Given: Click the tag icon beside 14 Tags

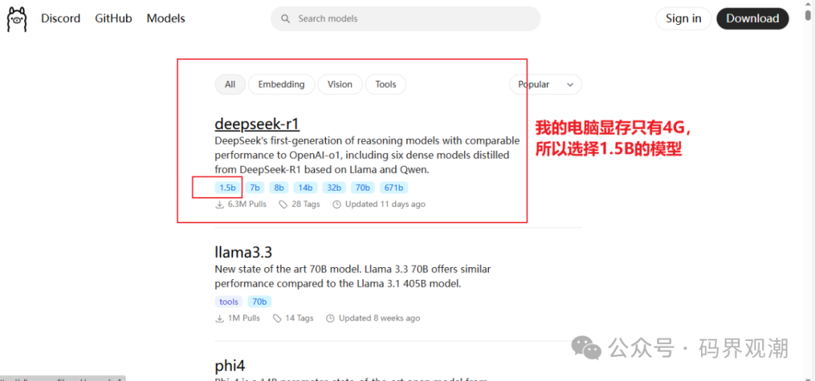Looking at the screenshot, I should (277, 318).
